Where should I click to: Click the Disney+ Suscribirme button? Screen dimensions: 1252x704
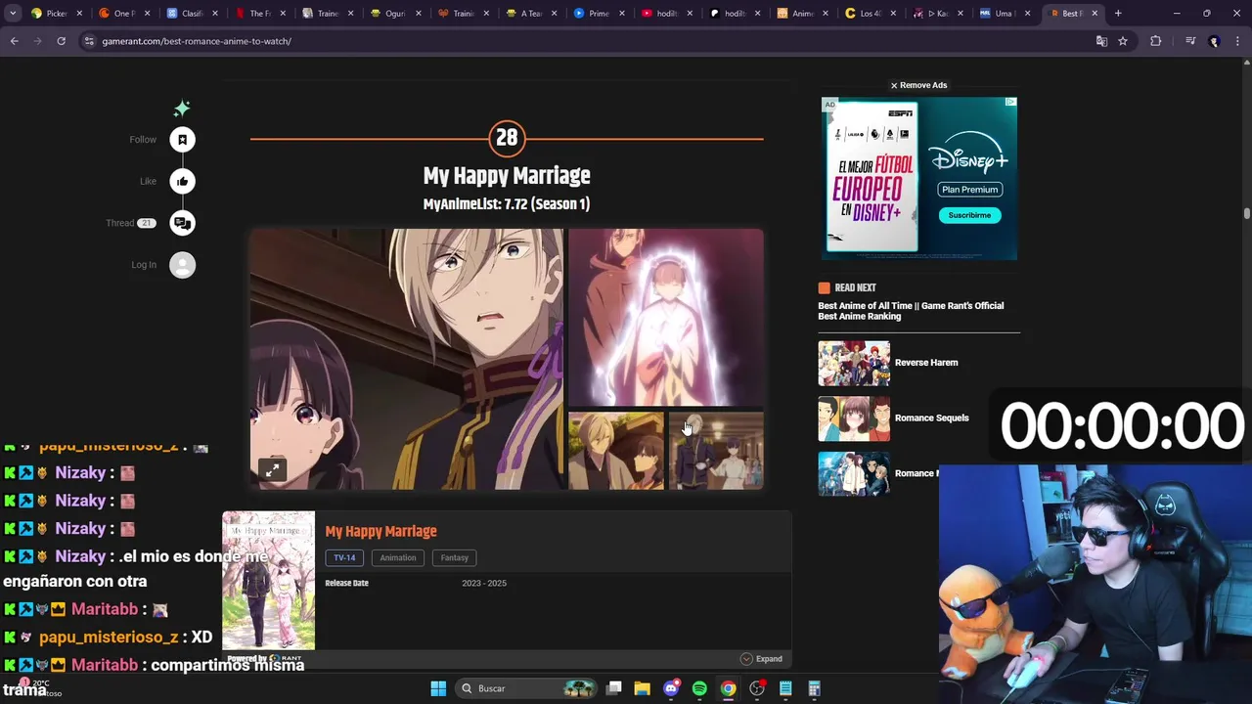pyautogui.click(x=969, y=215)
